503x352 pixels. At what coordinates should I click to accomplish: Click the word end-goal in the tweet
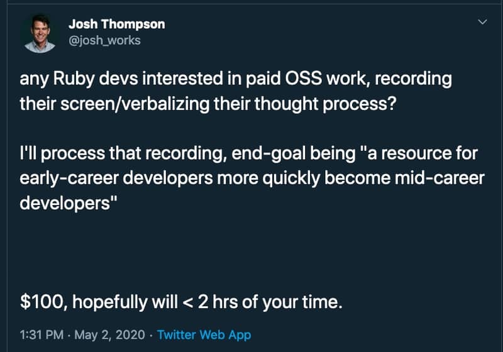tap(268, 153)
